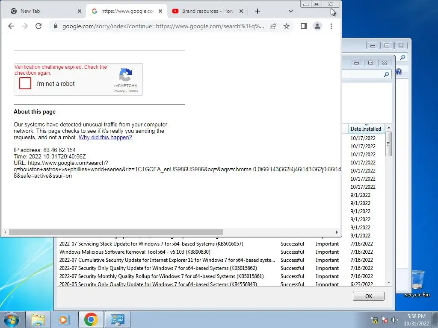The image size is (438, 328).
Task: Click the update list scroll down arrow
Action: [388, 283]
